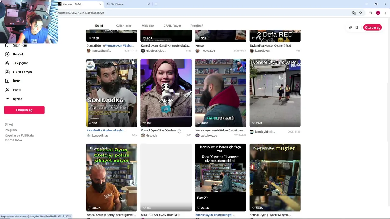Open the uyanık müşteri video thumbnail
The image size is (390, 219).
click(x=275, y=178)
